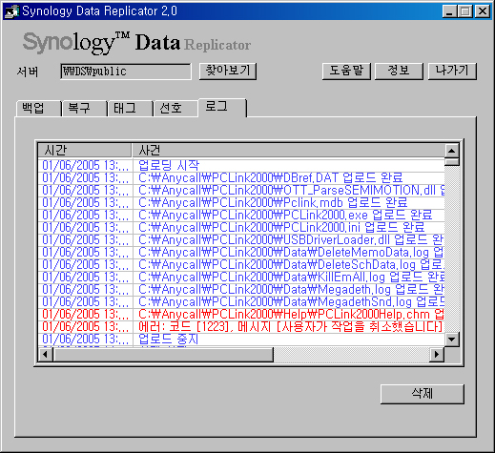Open the 태그 tab
Image resolution: width=495 pixels, height=453 pixels.
(131, 109)
